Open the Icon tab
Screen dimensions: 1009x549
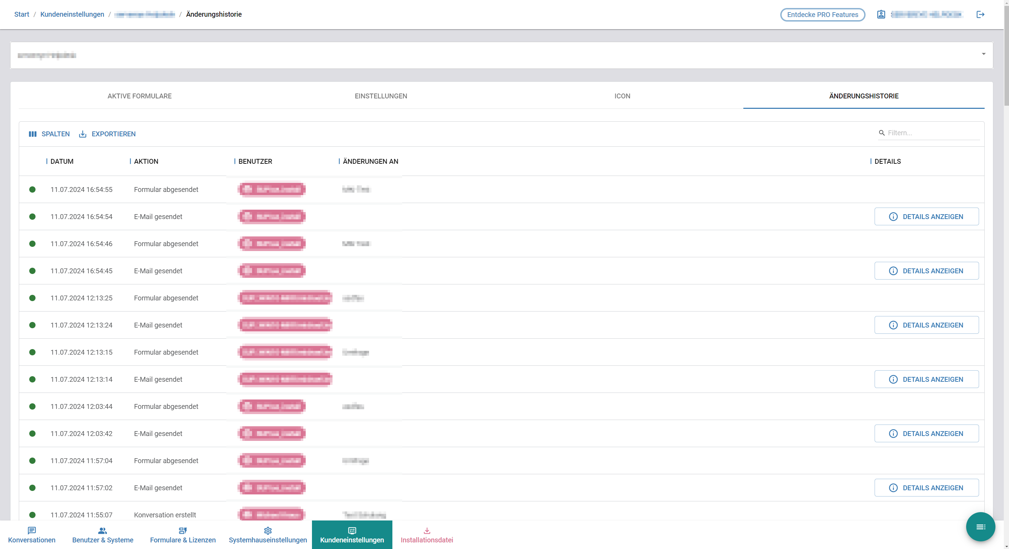[x=622, y=96]
